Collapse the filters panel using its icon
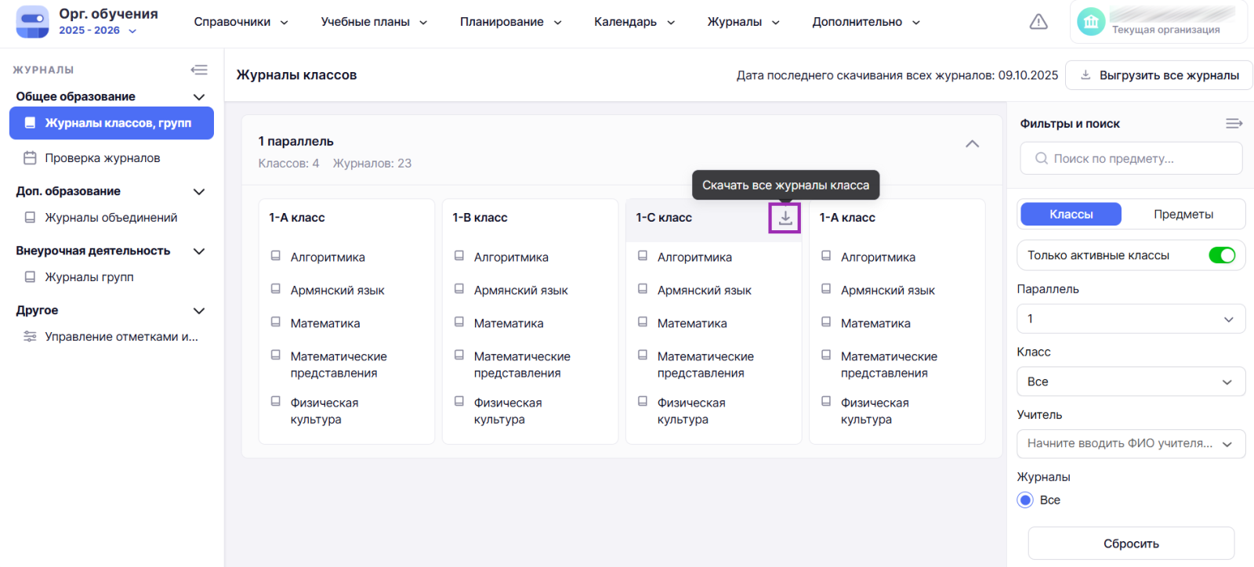Image resolution: width=1254 pixels, height=567 pixels. click(1234, 124)
